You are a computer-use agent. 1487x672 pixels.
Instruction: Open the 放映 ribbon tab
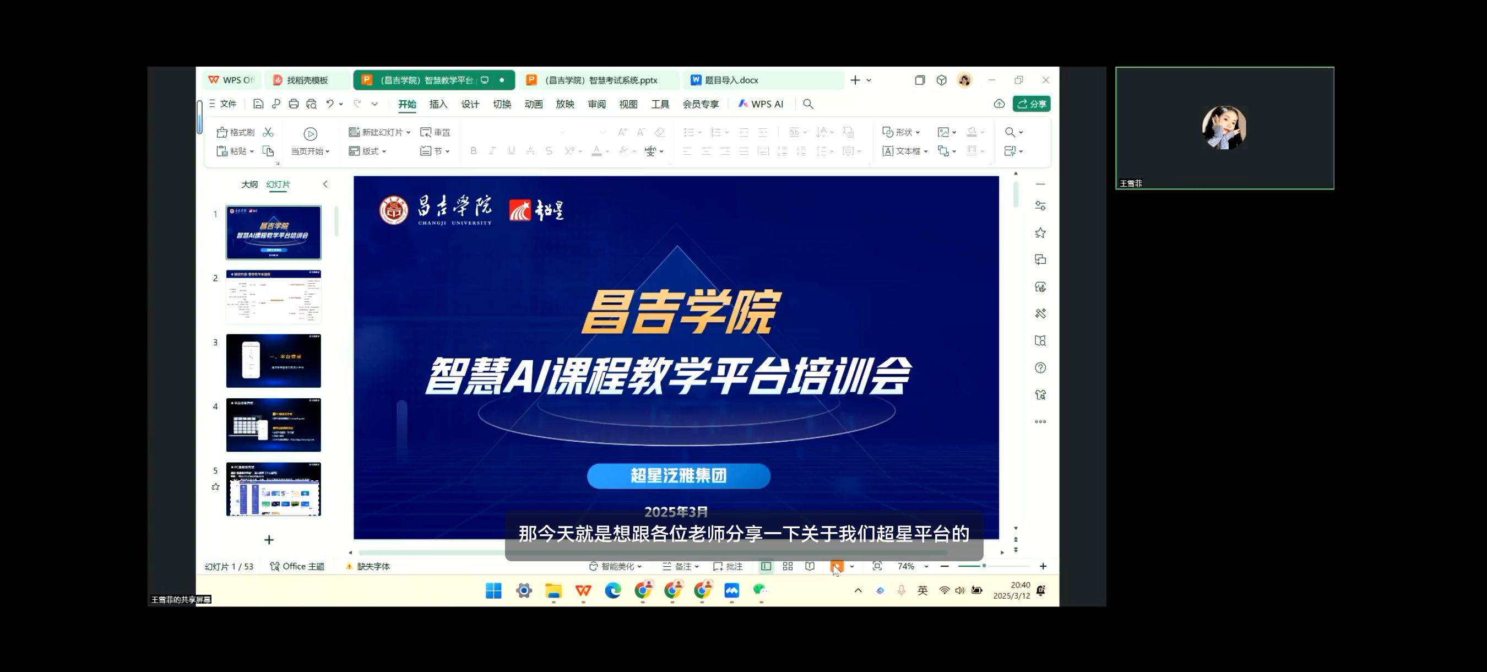pyautogui.click(x=565, y=104)
